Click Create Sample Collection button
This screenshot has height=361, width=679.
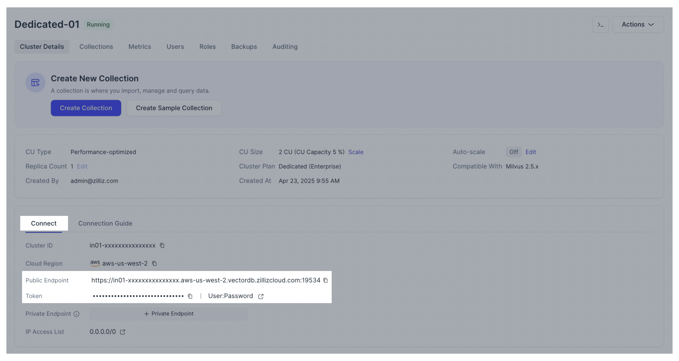click(x=174, y=108)
